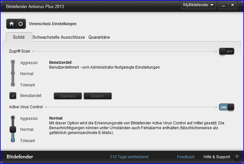Open the Feedback link
Viewport: 244px width, 164px height.
point(186,157)
